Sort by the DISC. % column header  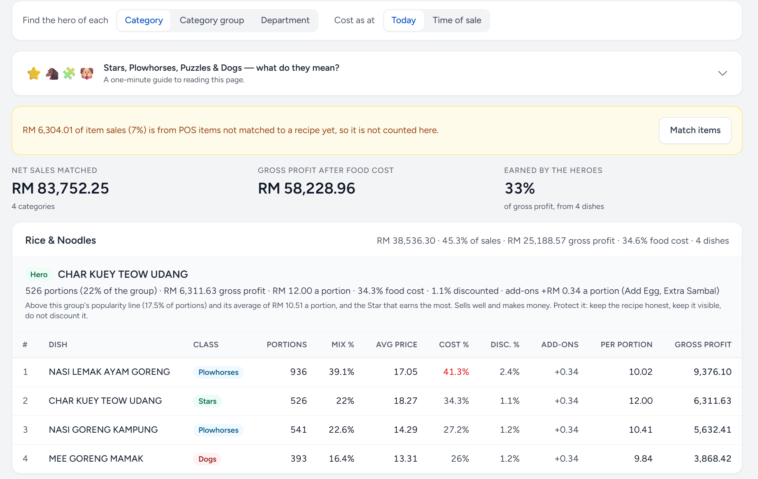[x=505, y=345]
